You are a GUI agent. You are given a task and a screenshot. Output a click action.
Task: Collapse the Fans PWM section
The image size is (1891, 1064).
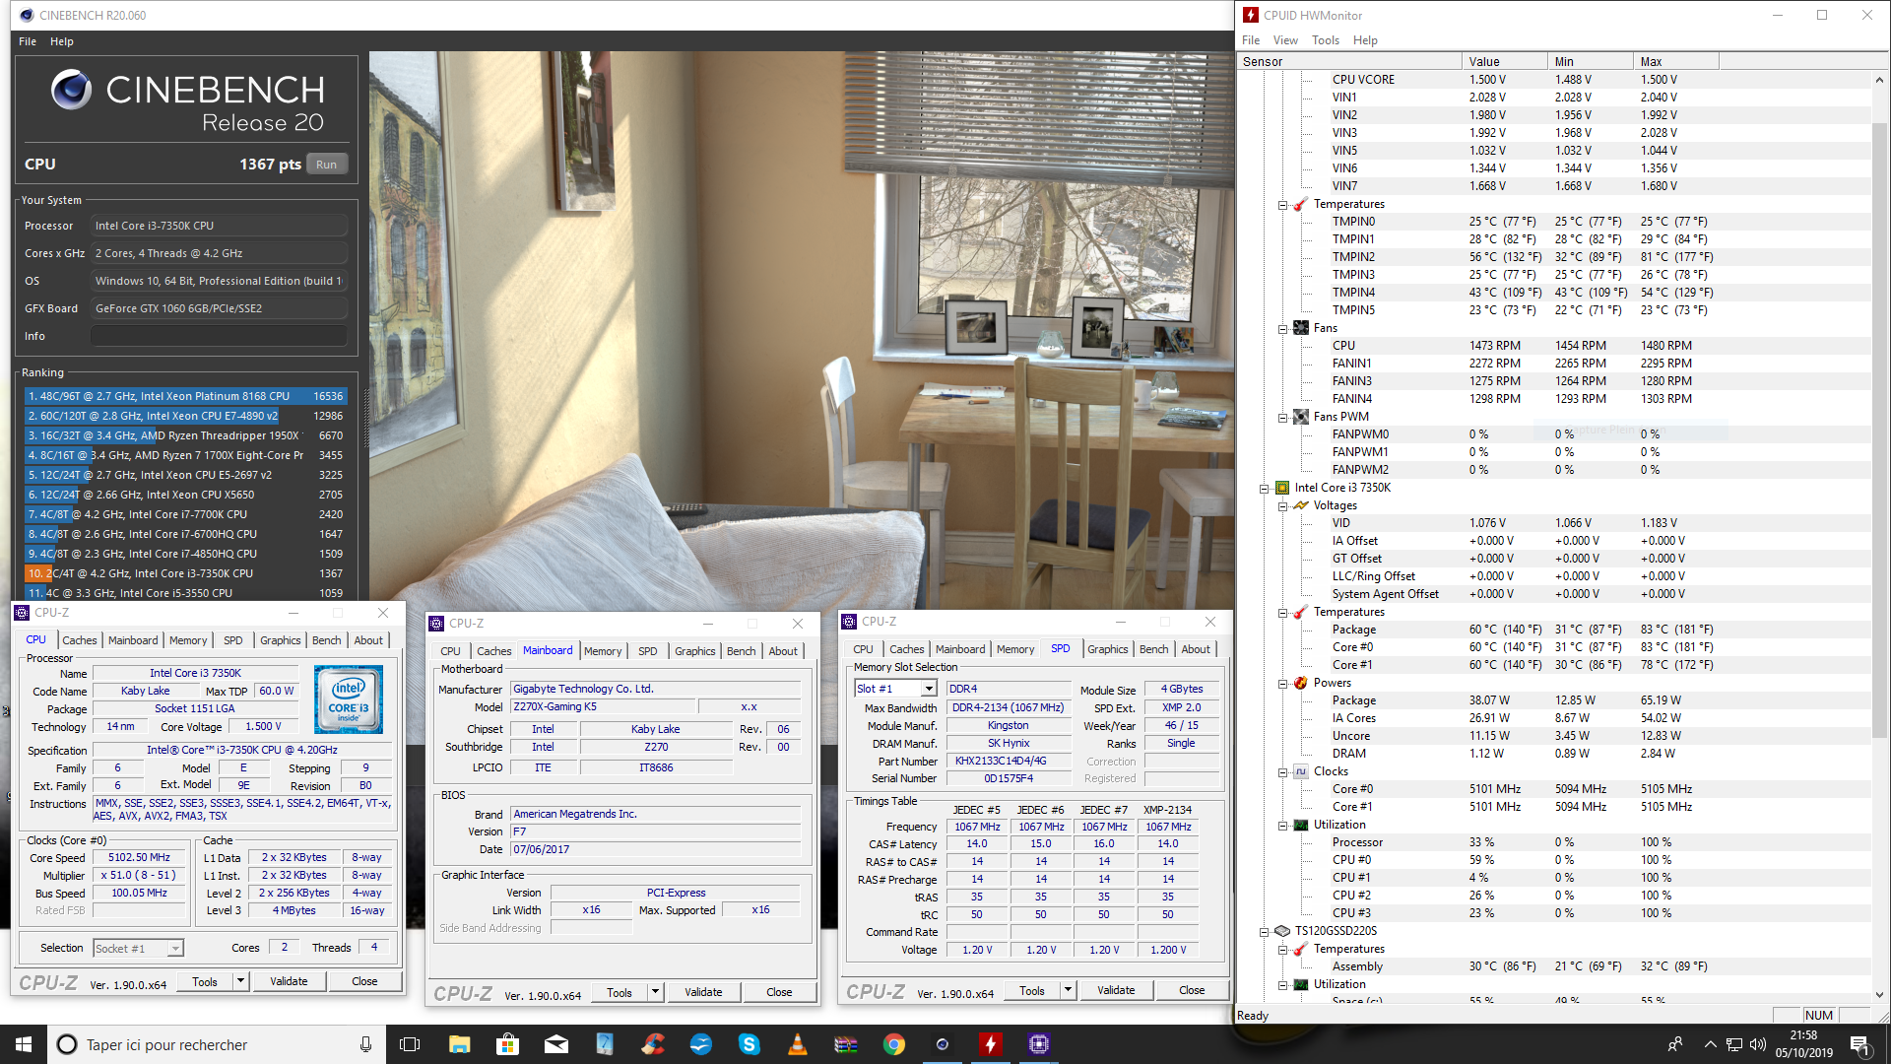[x=1282, y=417]
